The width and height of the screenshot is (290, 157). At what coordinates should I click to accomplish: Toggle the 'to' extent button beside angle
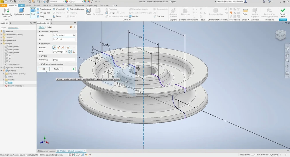74,52
